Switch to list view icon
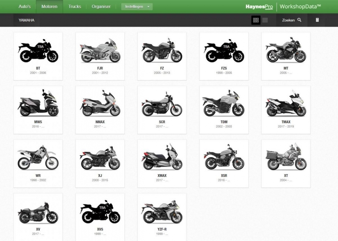338x241 pixels. tap(265, 20)
